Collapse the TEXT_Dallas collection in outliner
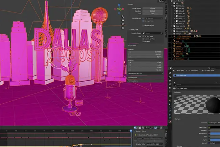220x147 pixels. point(172,6)
